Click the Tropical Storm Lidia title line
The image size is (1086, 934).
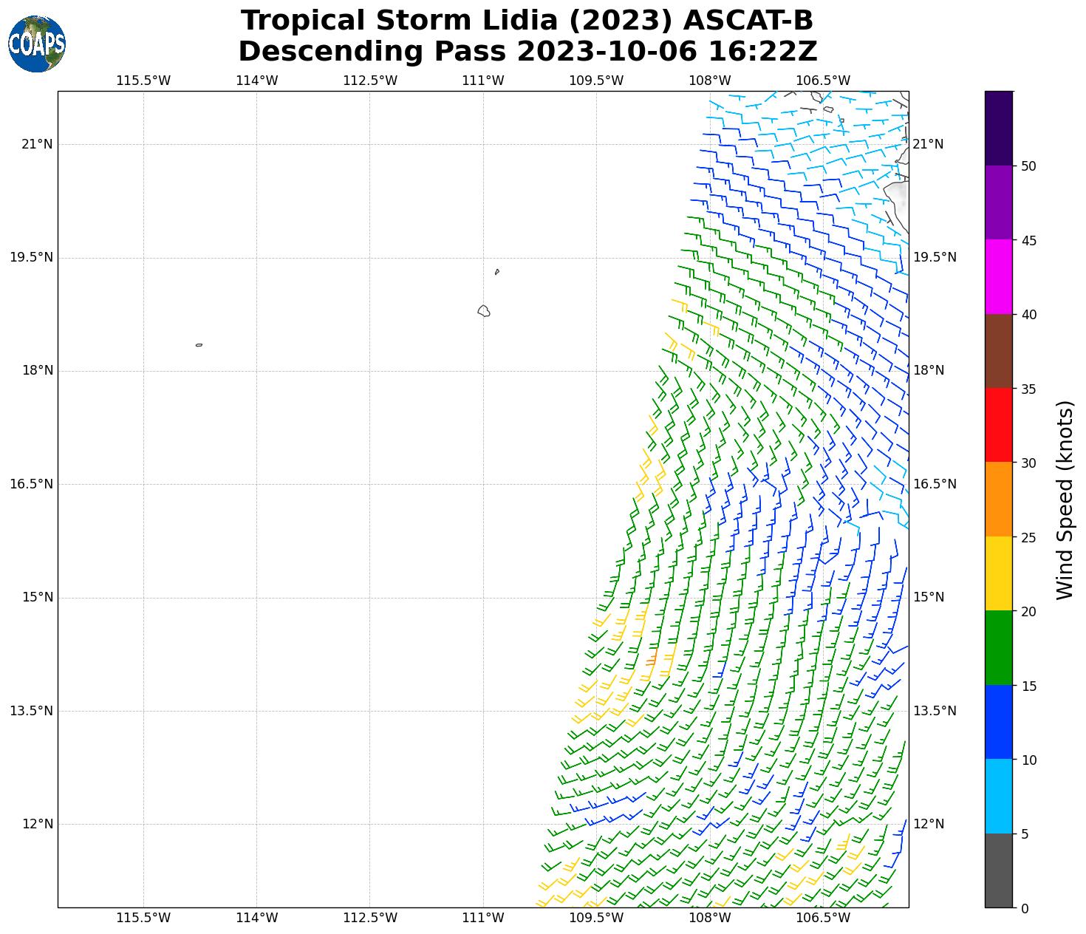(527, 21)
